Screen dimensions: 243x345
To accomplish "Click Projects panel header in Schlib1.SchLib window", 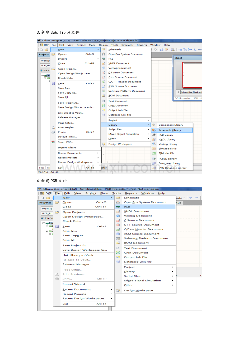I will point(45,203).
